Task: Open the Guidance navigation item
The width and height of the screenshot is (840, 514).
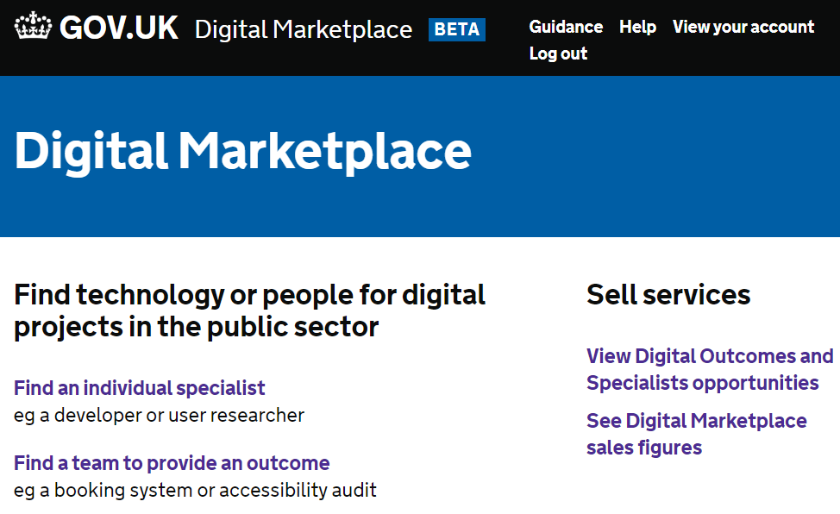Action: click(x=566, y=27)
